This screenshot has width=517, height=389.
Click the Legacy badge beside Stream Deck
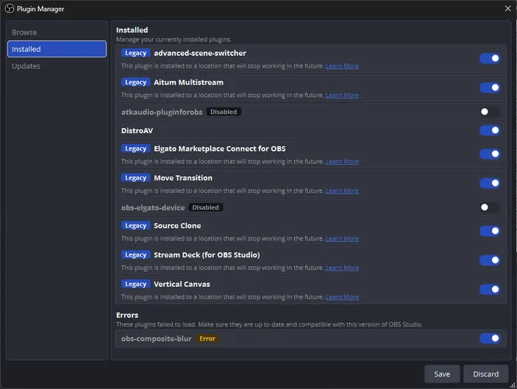tap(136, 255)
